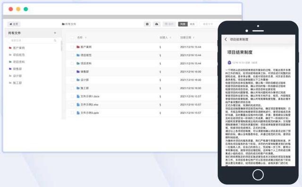This screenshot has height=187, width=302.
Task: Switch to the 卡片 view tab
Action: coord(192,24)
